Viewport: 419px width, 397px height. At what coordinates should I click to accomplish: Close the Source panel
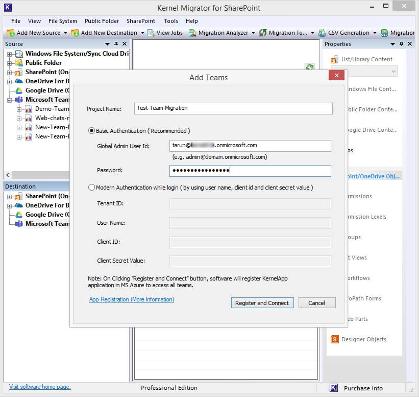tap(125, 44)
